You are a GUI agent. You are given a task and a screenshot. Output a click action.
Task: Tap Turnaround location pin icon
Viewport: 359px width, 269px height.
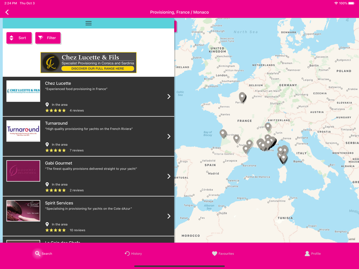[x=47, y=144]
